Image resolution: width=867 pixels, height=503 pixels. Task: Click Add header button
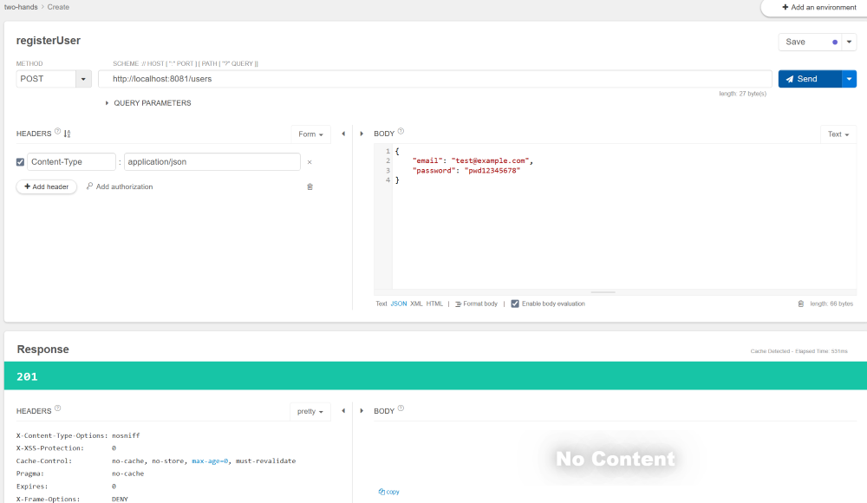(47, 186)
